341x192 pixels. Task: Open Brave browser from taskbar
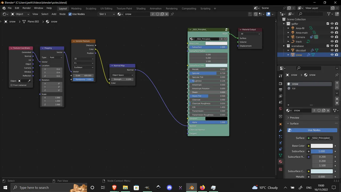click(114, 187)
